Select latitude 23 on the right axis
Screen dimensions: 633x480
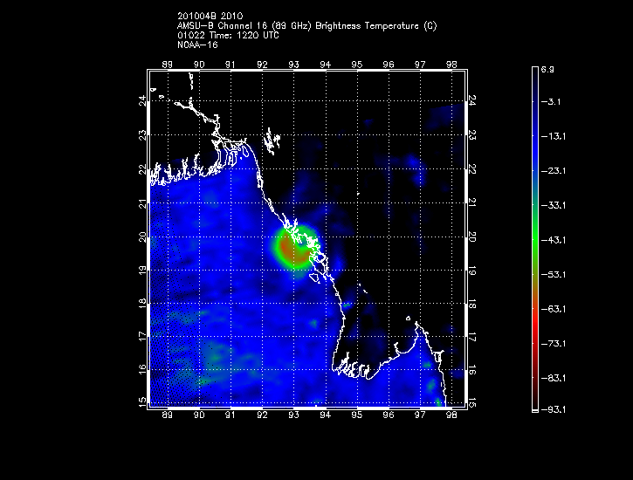(472, 135)
